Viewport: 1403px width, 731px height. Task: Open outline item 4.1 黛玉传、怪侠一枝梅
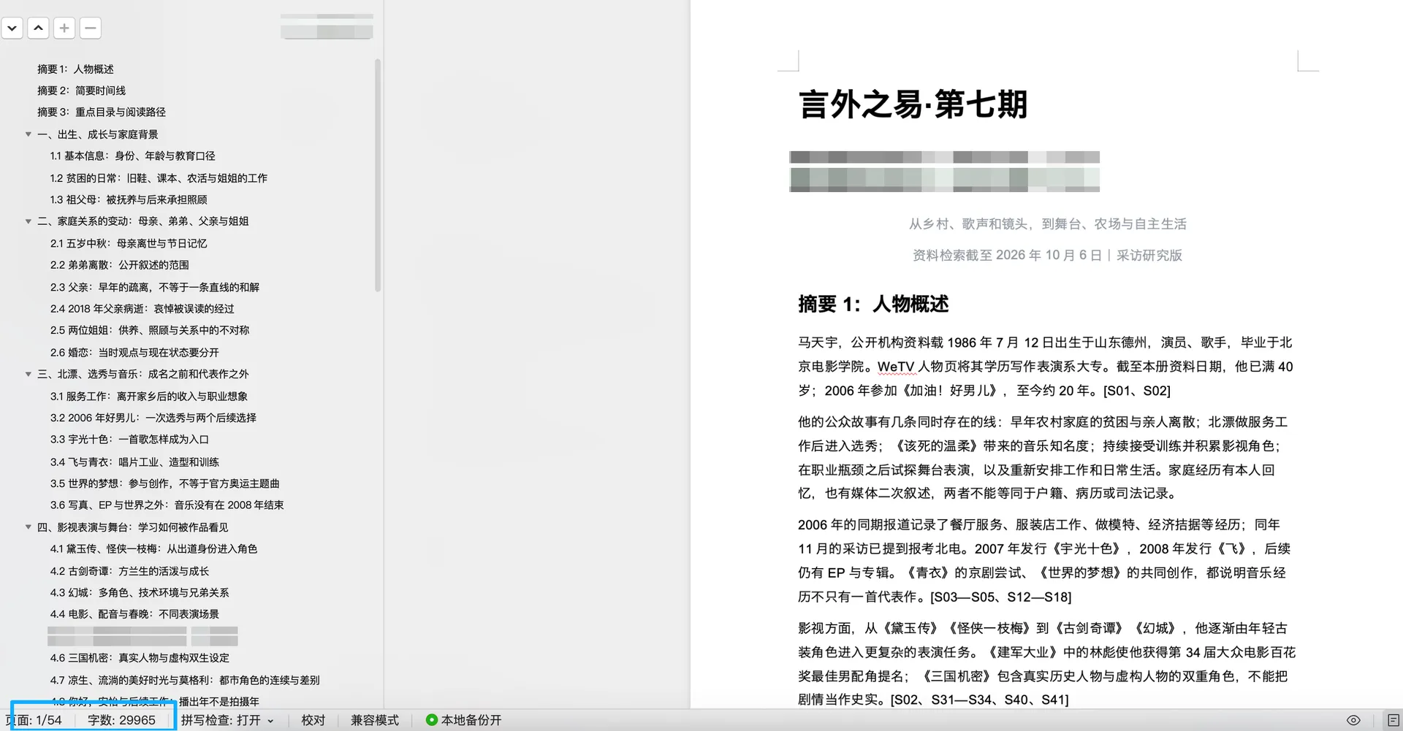[153, 548]
